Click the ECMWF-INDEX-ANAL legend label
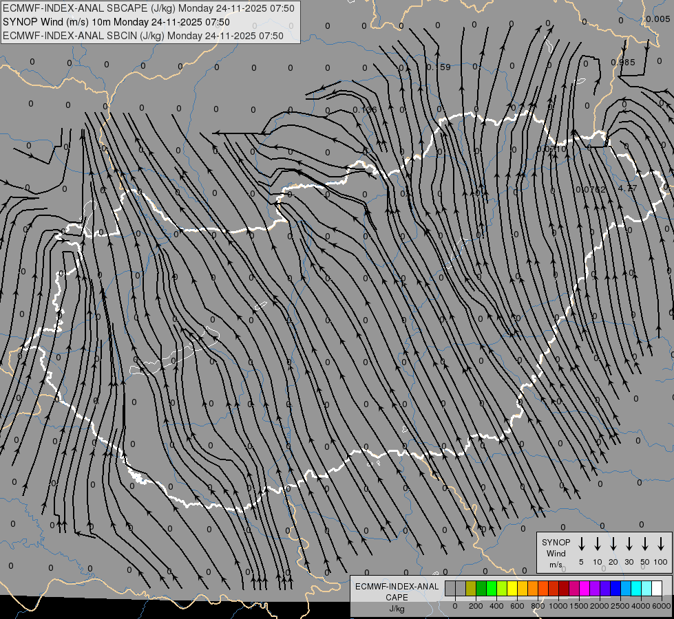This screenshot has width=674, height=619. 397,587
